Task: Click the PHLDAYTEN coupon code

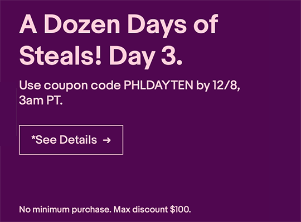Action: click(x=158, y=85)
